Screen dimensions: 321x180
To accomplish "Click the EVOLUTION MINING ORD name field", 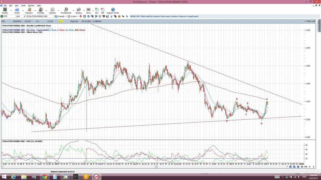I will click(x=40, y=16).
